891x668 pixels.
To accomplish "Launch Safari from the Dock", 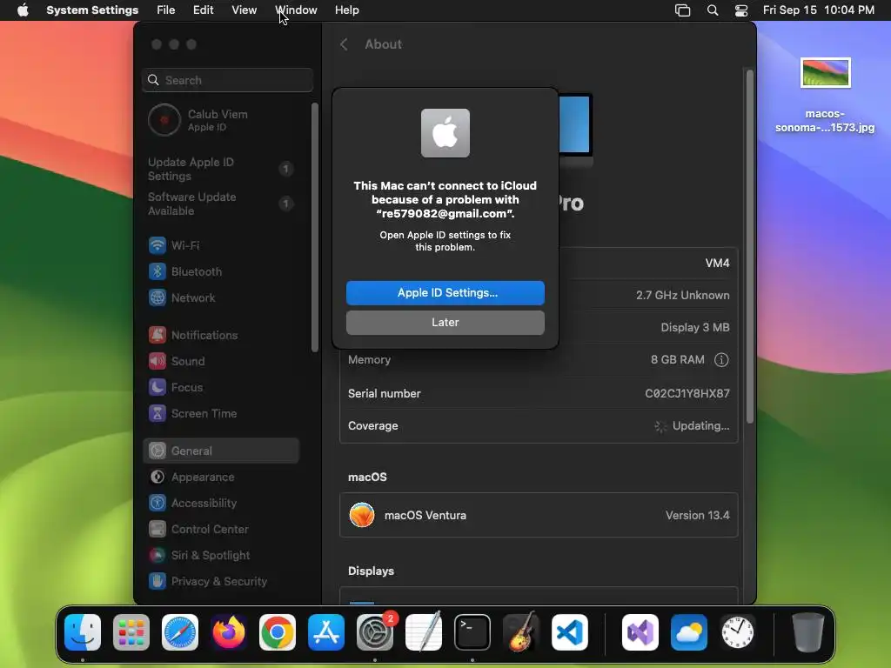I will [x=180, y=632].
